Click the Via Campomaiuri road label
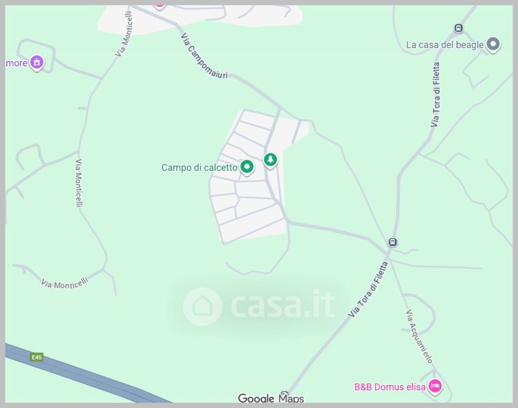518x408 pixels. tap(204, 56)
